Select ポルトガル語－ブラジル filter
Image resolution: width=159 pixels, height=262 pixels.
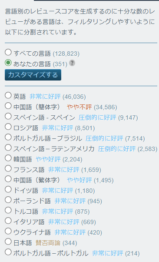tap(8, 137)
